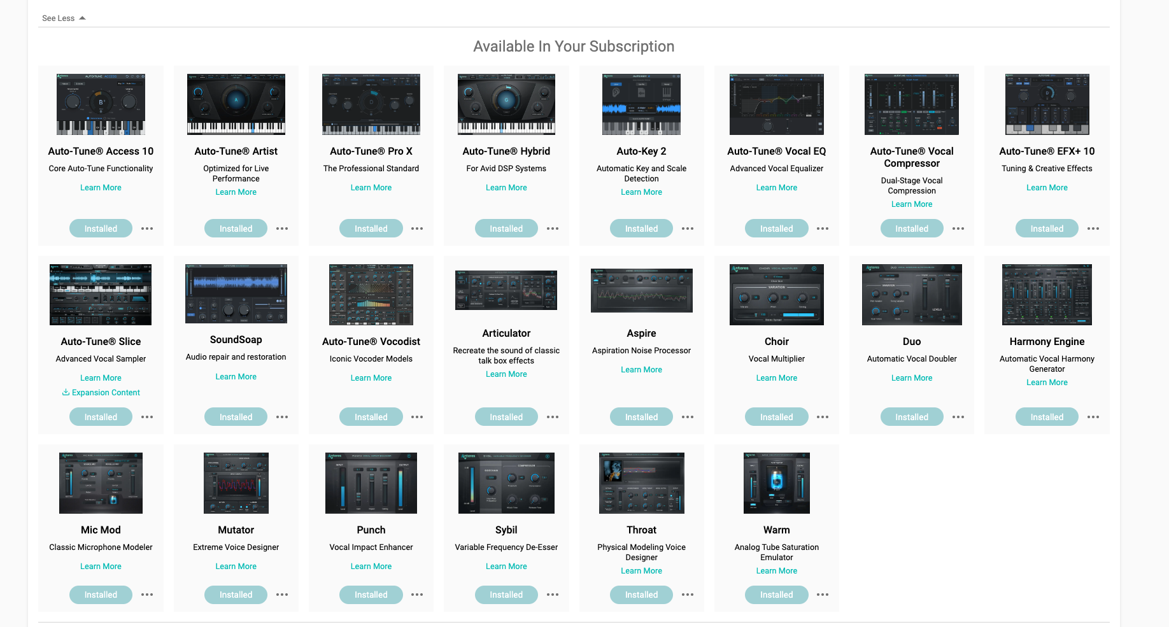Click the "Extreme Voice Designer" description
The height and width of the screenshot is (627, 1169).
236,547
